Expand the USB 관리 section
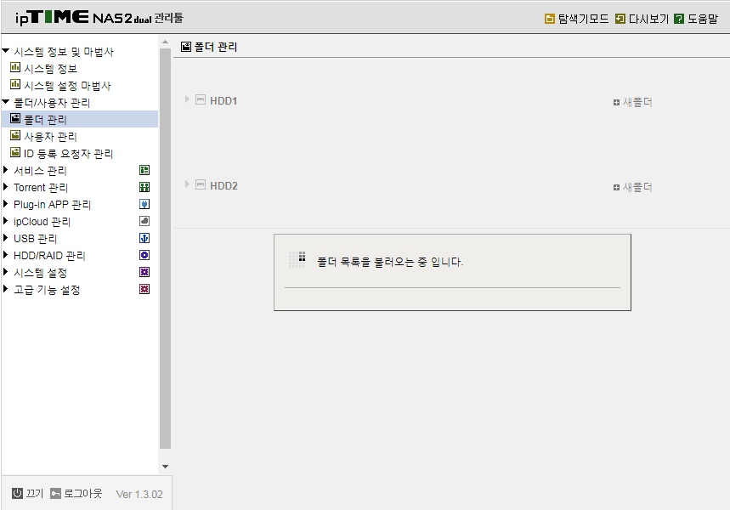Screen dimensions: 730x510 click(6, 237)
